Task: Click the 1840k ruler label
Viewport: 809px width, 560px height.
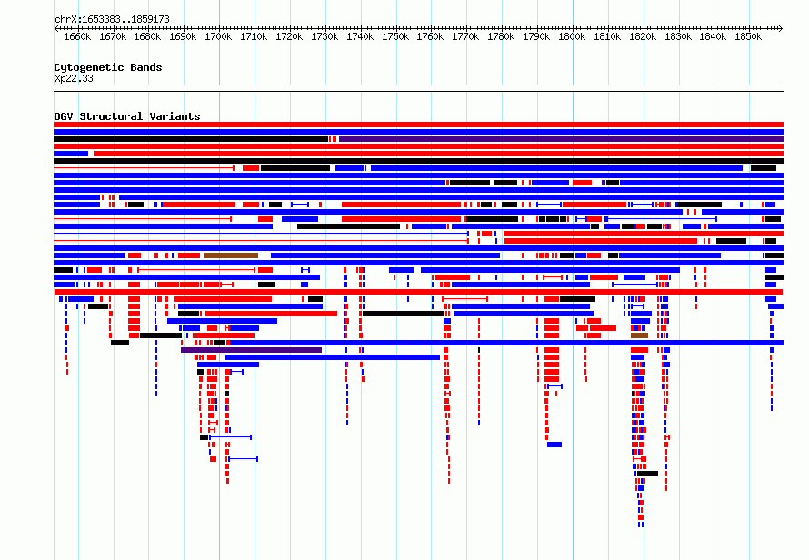Action: tap(713, 36)
